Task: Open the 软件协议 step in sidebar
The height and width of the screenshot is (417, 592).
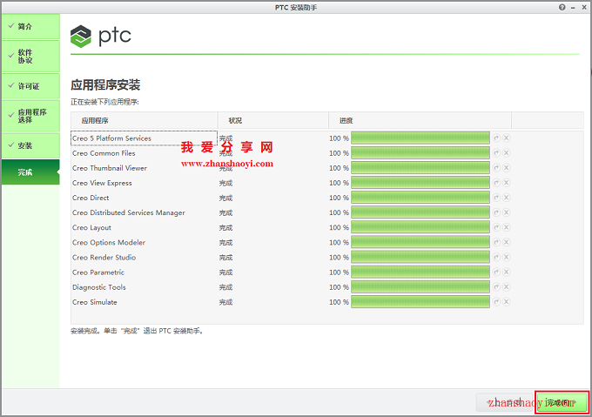Action: click(30, 57)
